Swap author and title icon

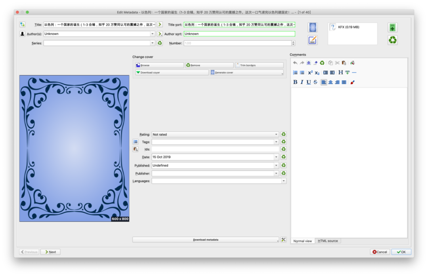click(22, 25)
